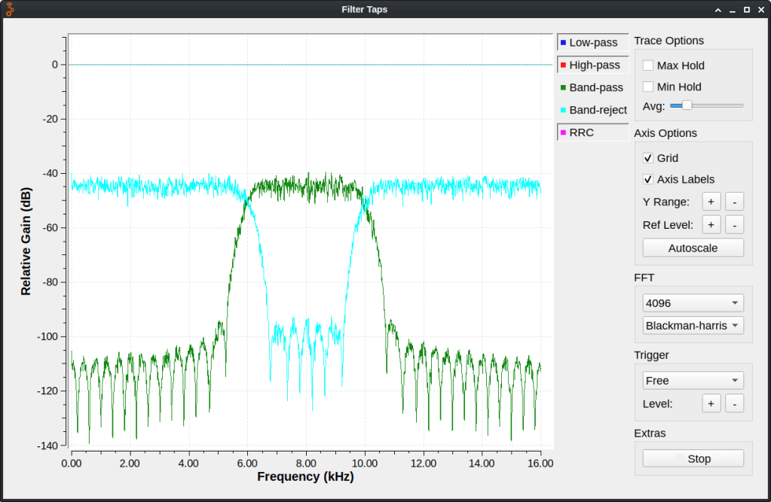The height and width of the screenshot is (502, 771).
Task: Disable the Axis Labels checkbox
Action: (648, 179)
